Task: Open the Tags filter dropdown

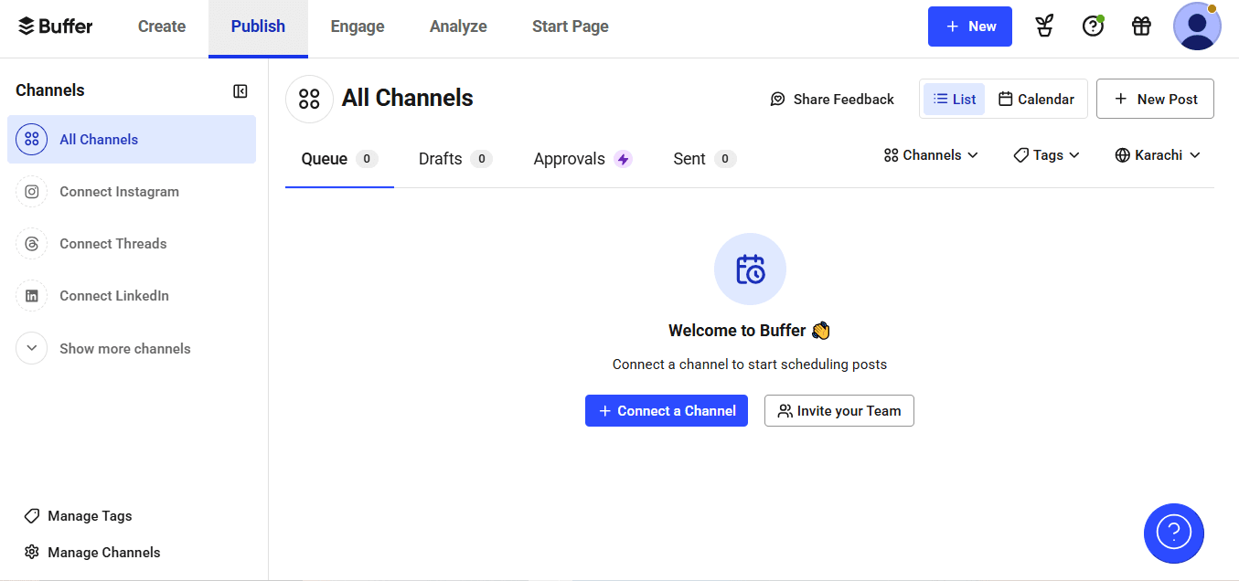Action: (1046, 155)
